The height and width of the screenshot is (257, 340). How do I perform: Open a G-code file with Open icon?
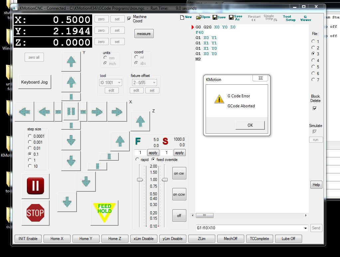203,17
